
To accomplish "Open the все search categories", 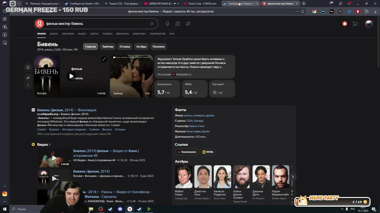I will click(x=172, y=34).
